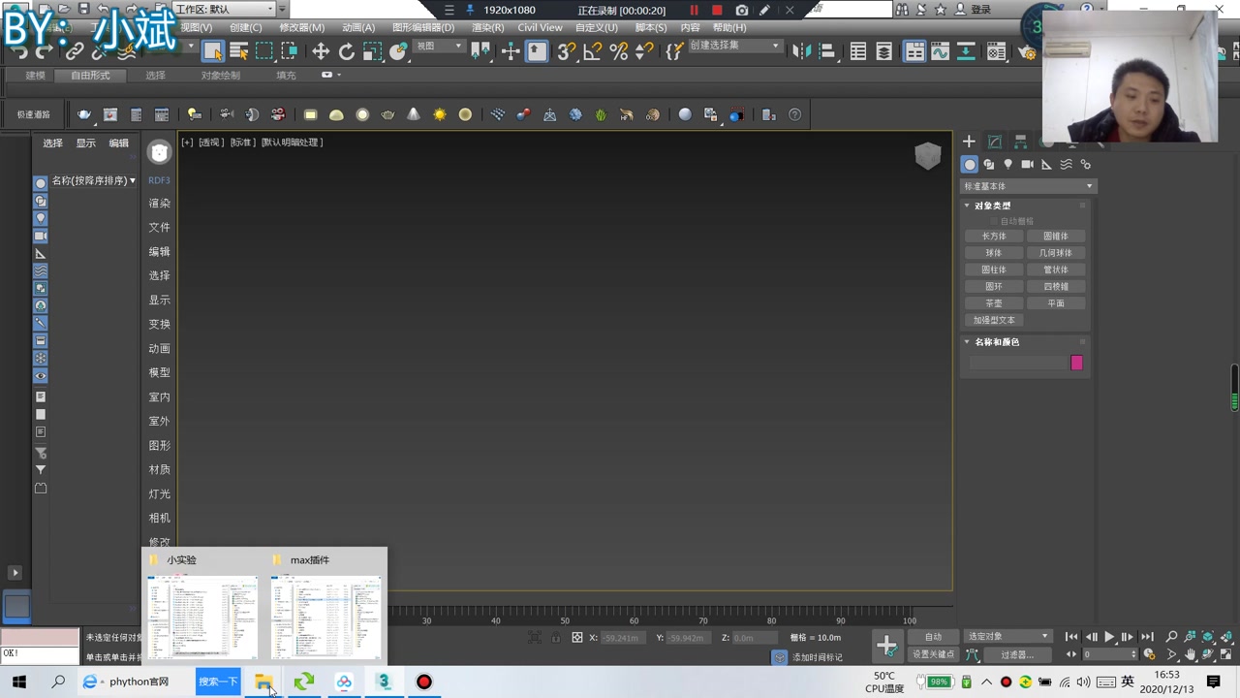Click the teapot render icon
The height and width of the screenshot is (698, 1240).
[x=84, y=114]
